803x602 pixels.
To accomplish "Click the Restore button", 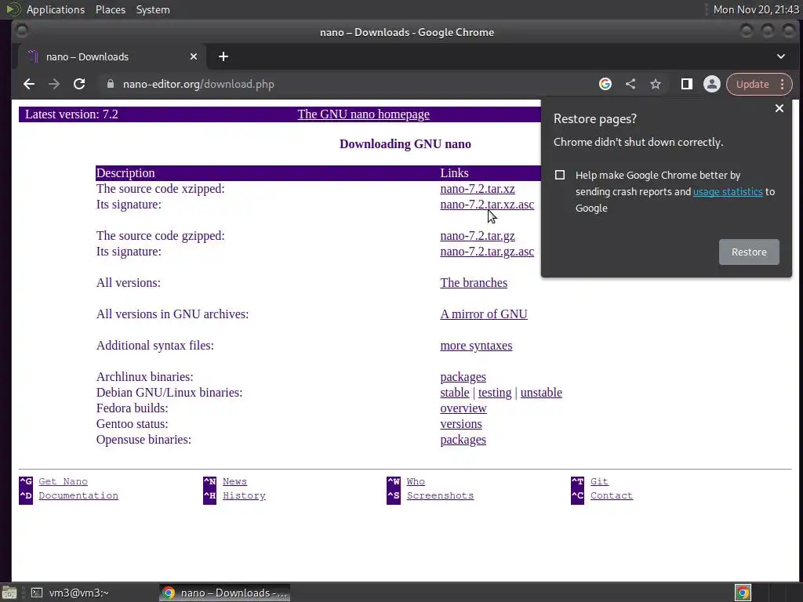I will (x=749, y=252).
